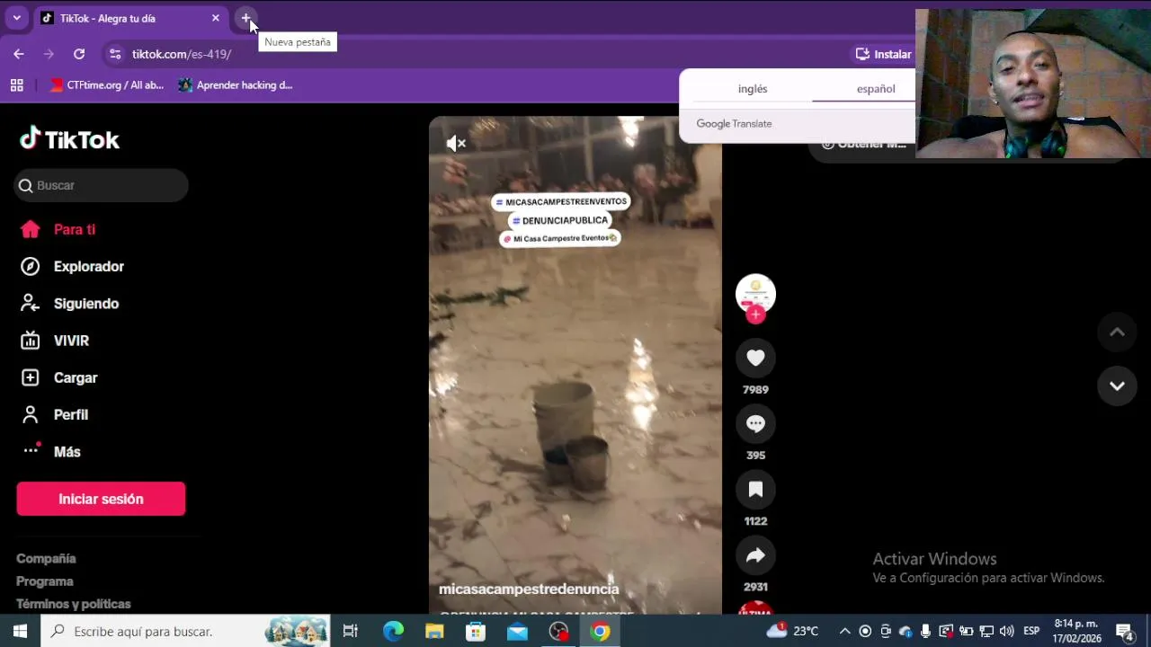Viewport: 1151px width, 647px height.
Task: Open the VIVIR live section
Action: pyautogui.click(x=56, y=341)
